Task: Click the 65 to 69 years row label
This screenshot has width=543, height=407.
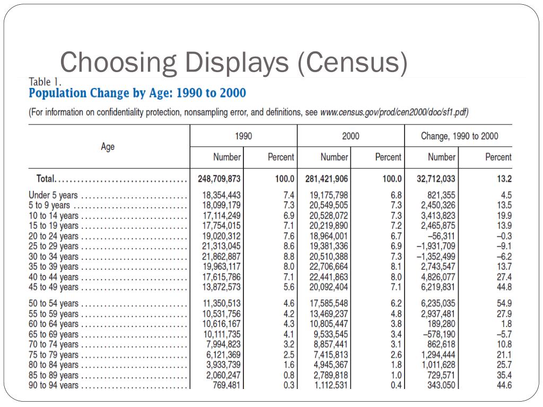Action: (x=54, y=335)
